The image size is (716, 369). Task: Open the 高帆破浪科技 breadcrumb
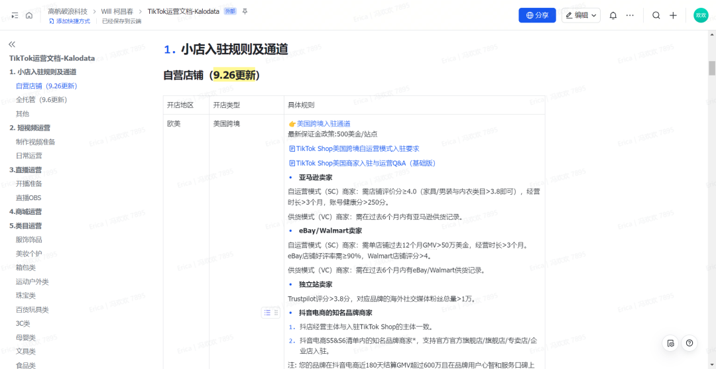[68, 11]
